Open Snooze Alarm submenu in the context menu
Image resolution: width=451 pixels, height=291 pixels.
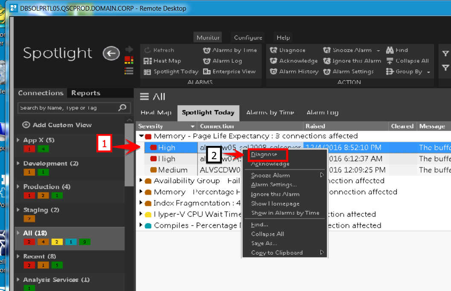284,175
